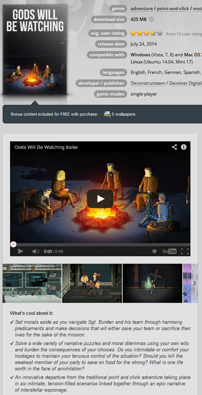Image resolution: width=202 pixels, height=395 pixels.
Task: Mute the trailer volume
Action: click(x=35, y=251)
